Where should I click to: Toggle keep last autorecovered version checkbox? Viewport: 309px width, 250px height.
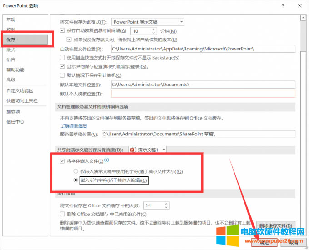click(x=69, y=40)
